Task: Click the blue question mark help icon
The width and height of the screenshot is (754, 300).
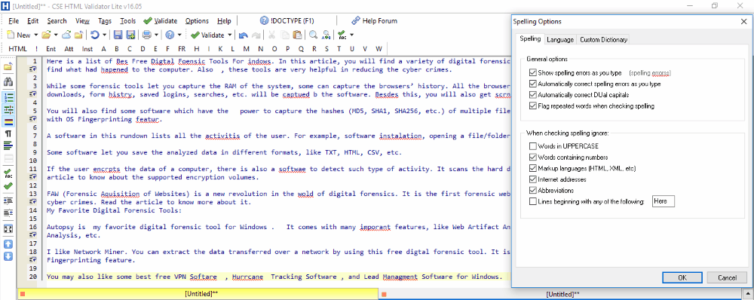Action: tap(170, 35)
